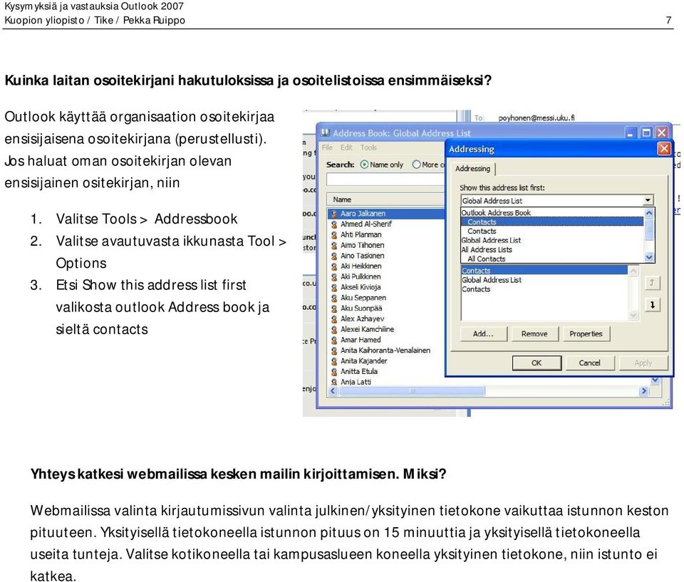The height and width of the screenshot is (582, 684).
Task: Click the greyed Apply button
Action: coord(643,363)
